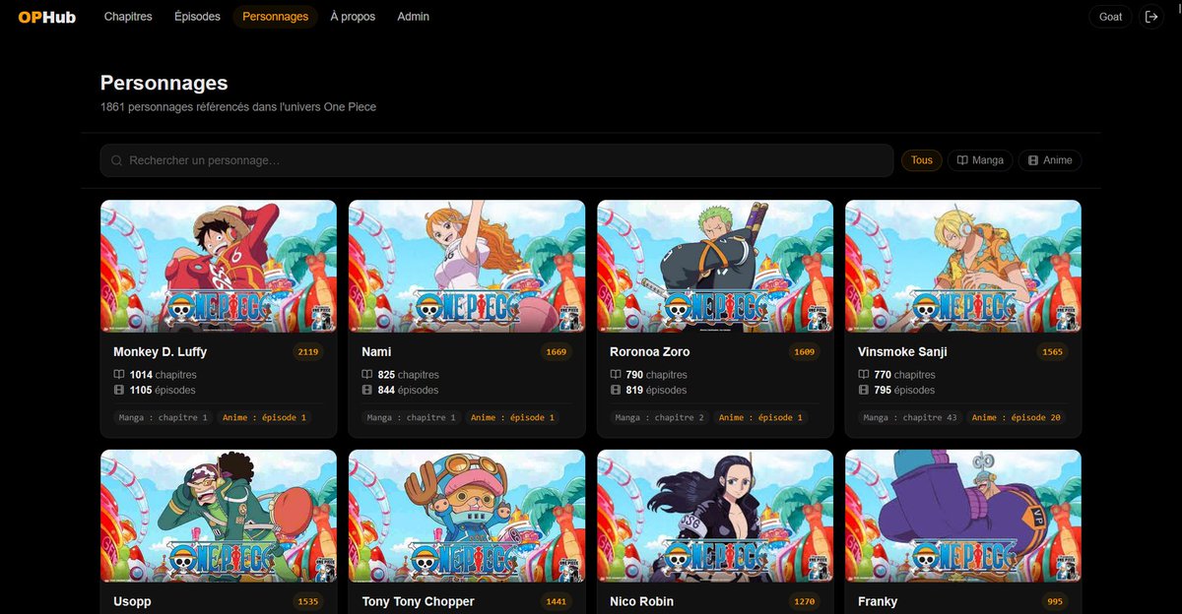Click the search magnifier icon

click(117, 160)
